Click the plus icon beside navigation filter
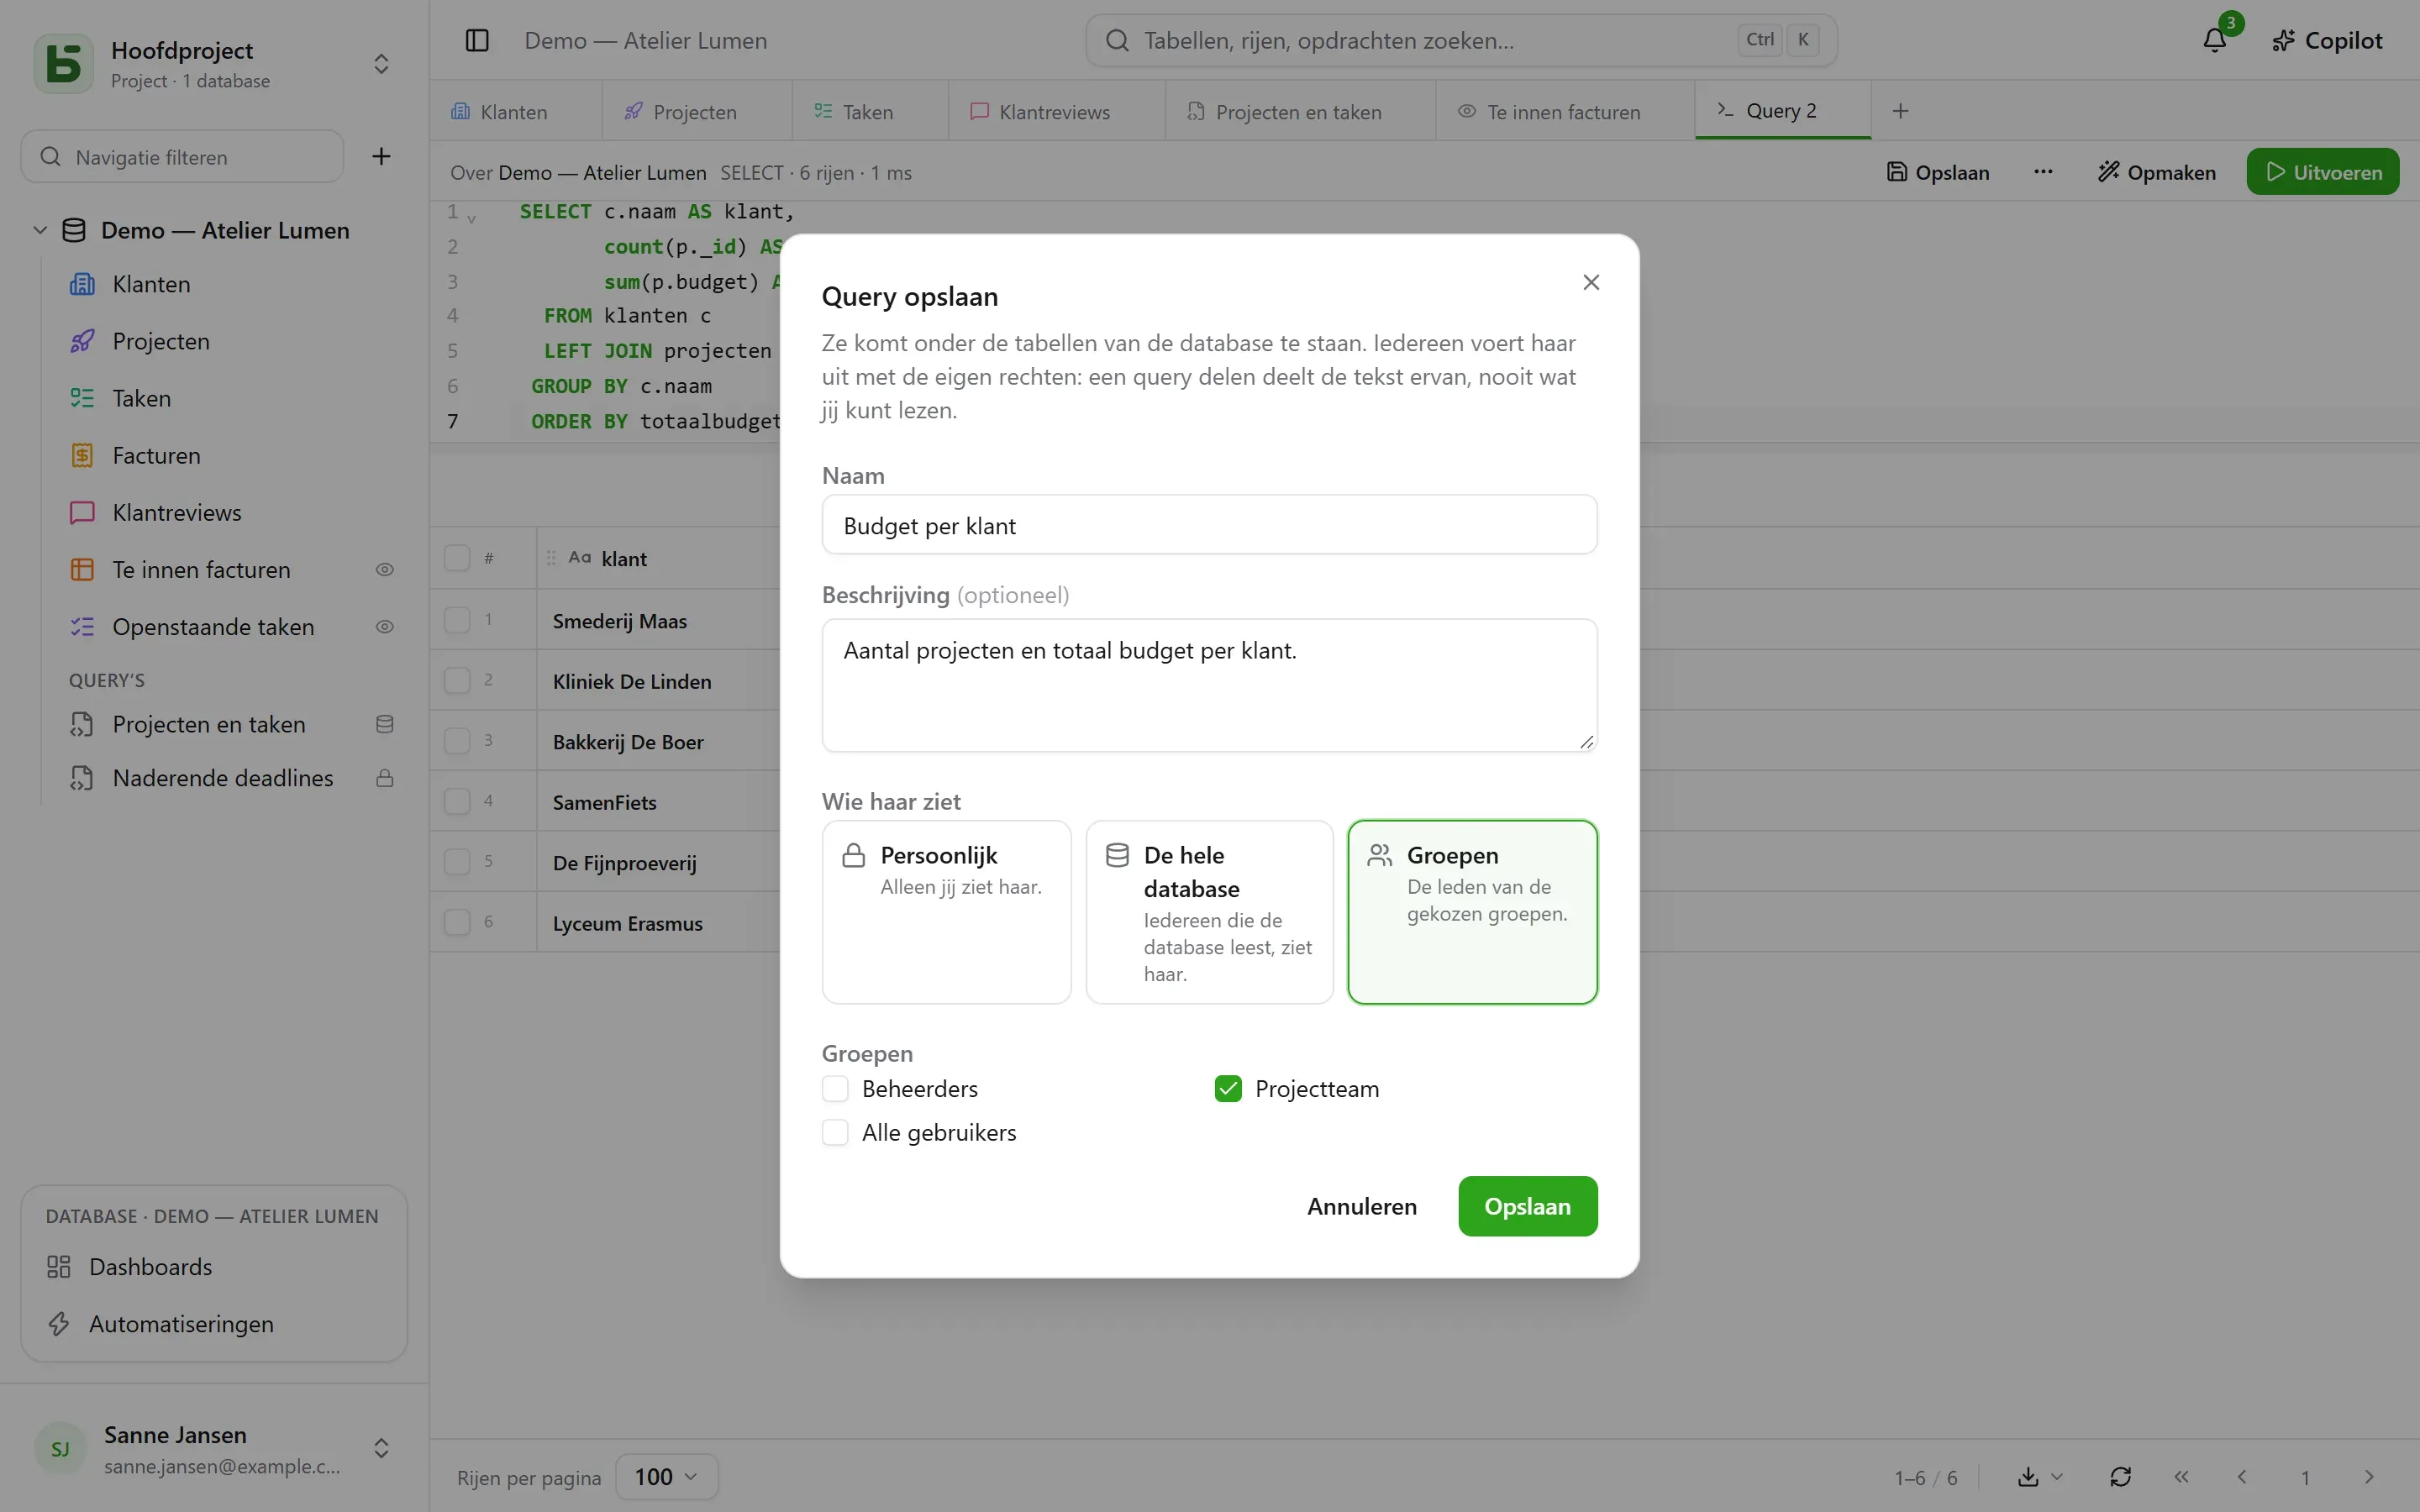 (381, 156)
